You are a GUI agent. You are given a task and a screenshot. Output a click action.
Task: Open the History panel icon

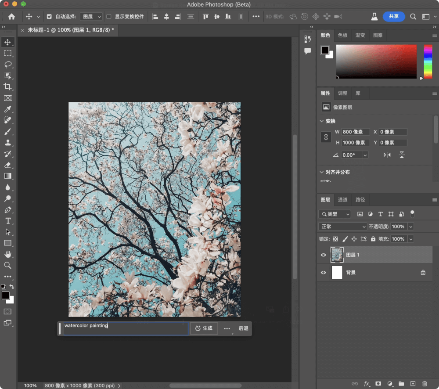(x=307, y=40)
